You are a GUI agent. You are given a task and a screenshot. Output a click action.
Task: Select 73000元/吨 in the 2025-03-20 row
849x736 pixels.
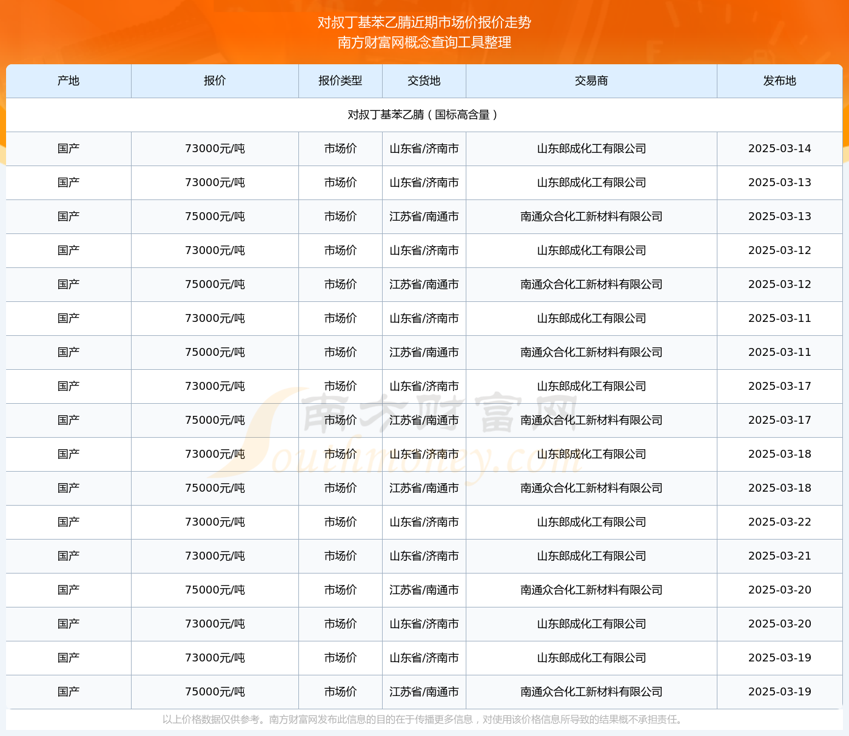tap(215, 624)
